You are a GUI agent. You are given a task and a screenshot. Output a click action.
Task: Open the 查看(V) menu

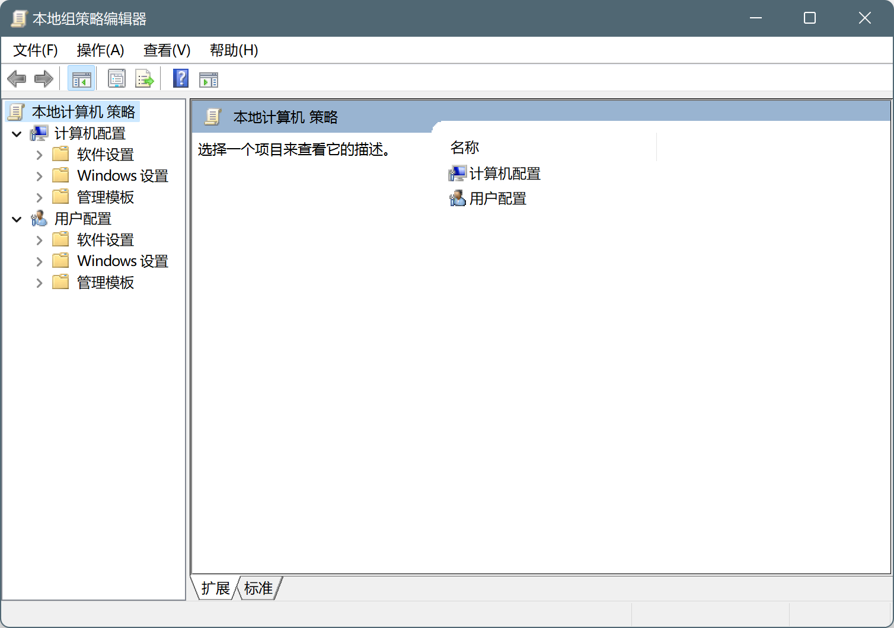click(167, 50)
